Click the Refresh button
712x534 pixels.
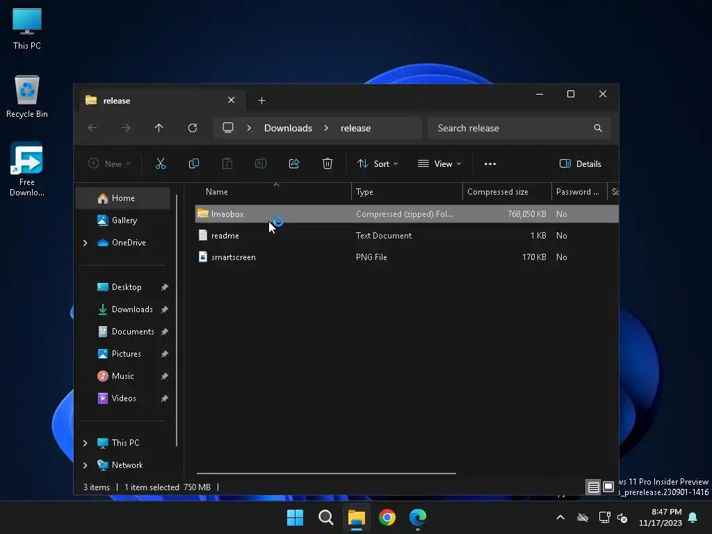193,128
